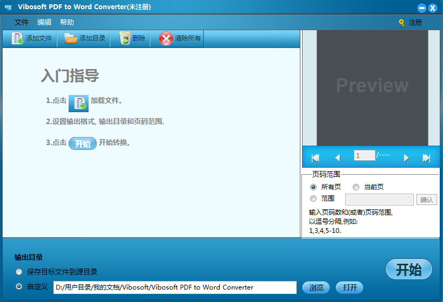Click the text 2.设置输出格式, 输出目录和页码范围.

(x=105, y=121)
